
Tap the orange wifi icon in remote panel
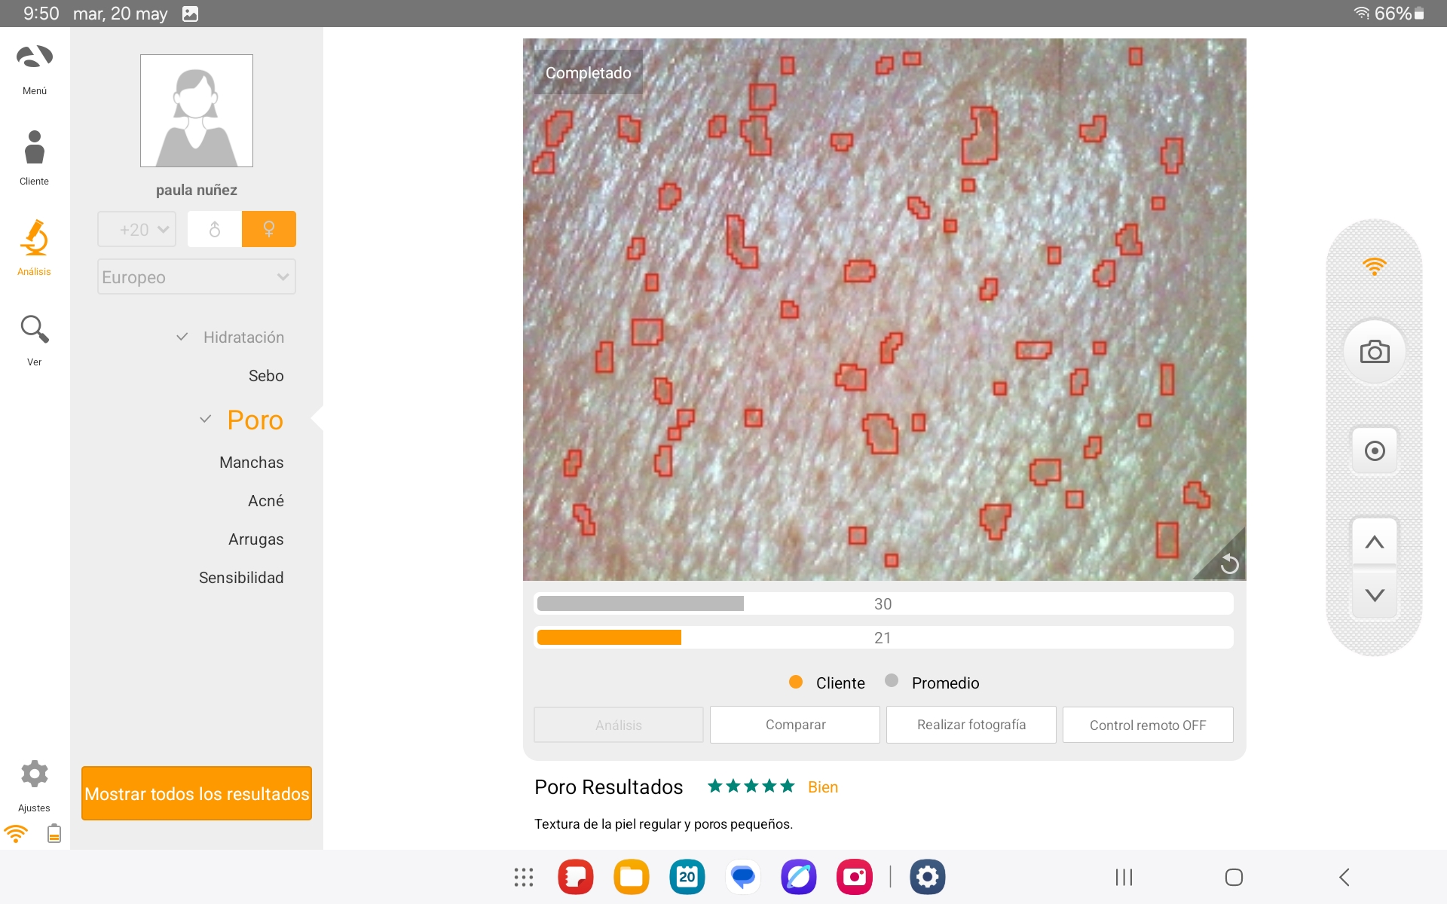1375,266
